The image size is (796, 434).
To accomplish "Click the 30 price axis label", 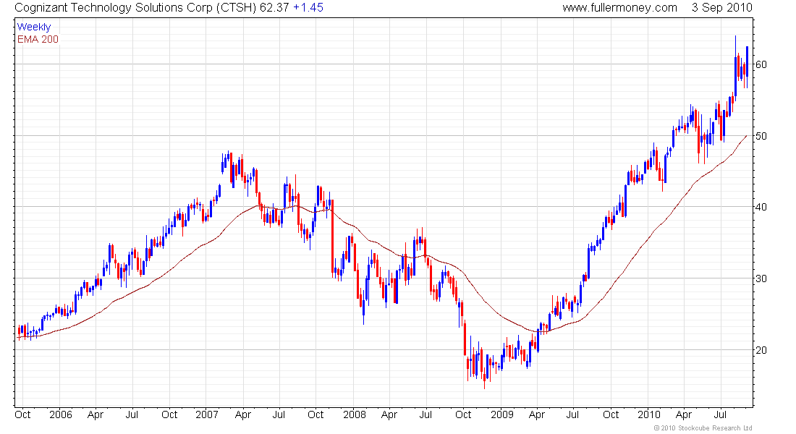I will coord(761,278).
